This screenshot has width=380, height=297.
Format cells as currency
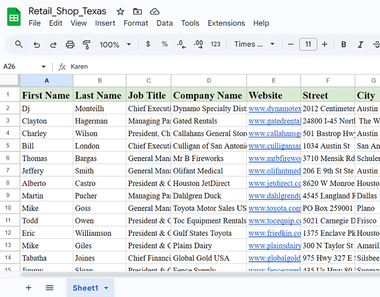pyautogui.click(x=148, y=44)
